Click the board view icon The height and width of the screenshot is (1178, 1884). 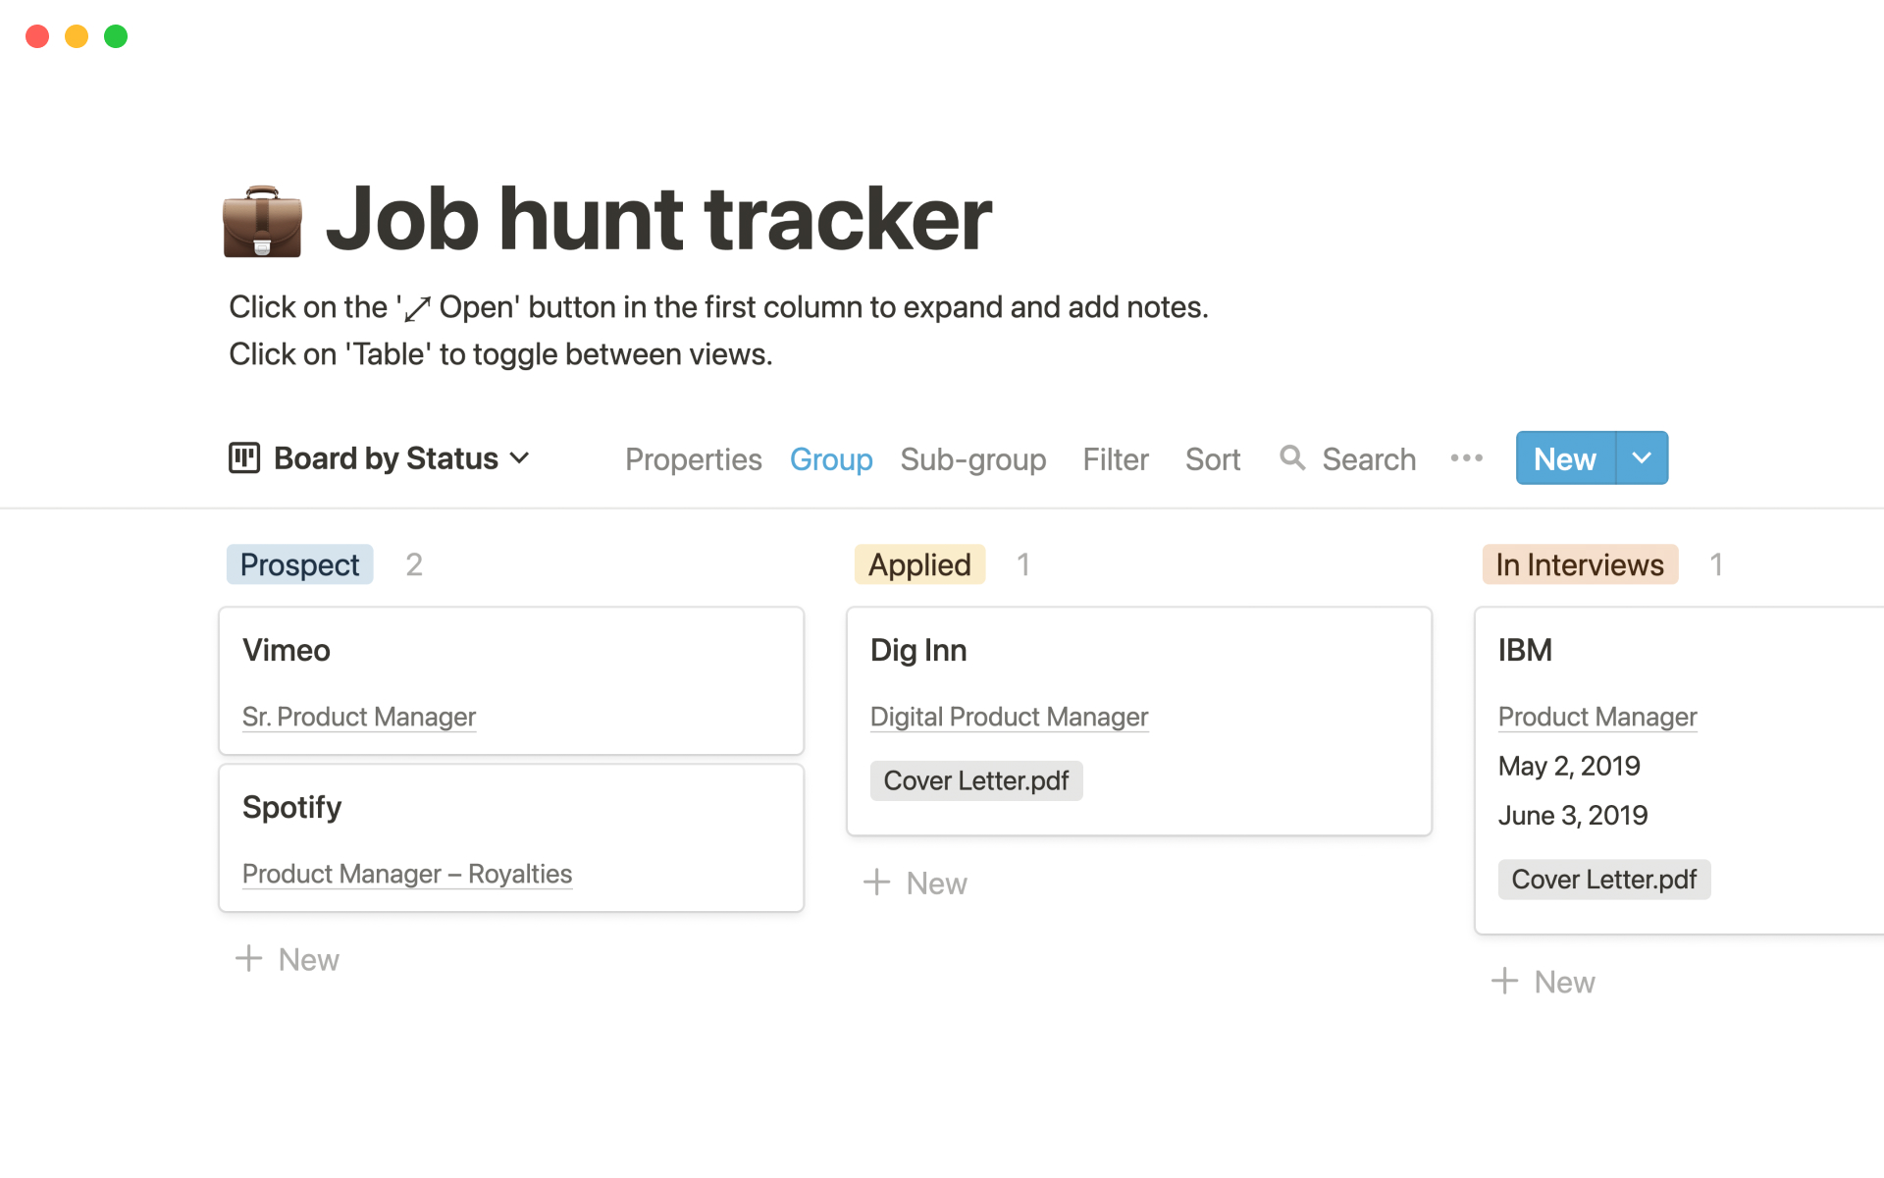coord(243,457)
